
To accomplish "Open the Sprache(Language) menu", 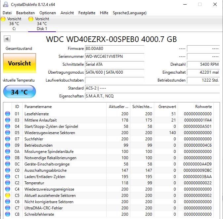I will tap(130, 13).
